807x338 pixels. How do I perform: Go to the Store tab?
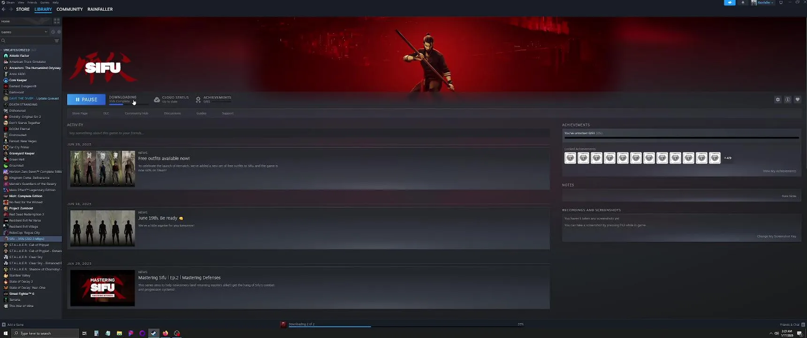(23, 9)
